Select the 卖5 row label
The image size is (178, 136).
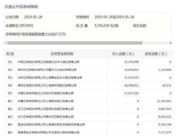coord(10,132)
